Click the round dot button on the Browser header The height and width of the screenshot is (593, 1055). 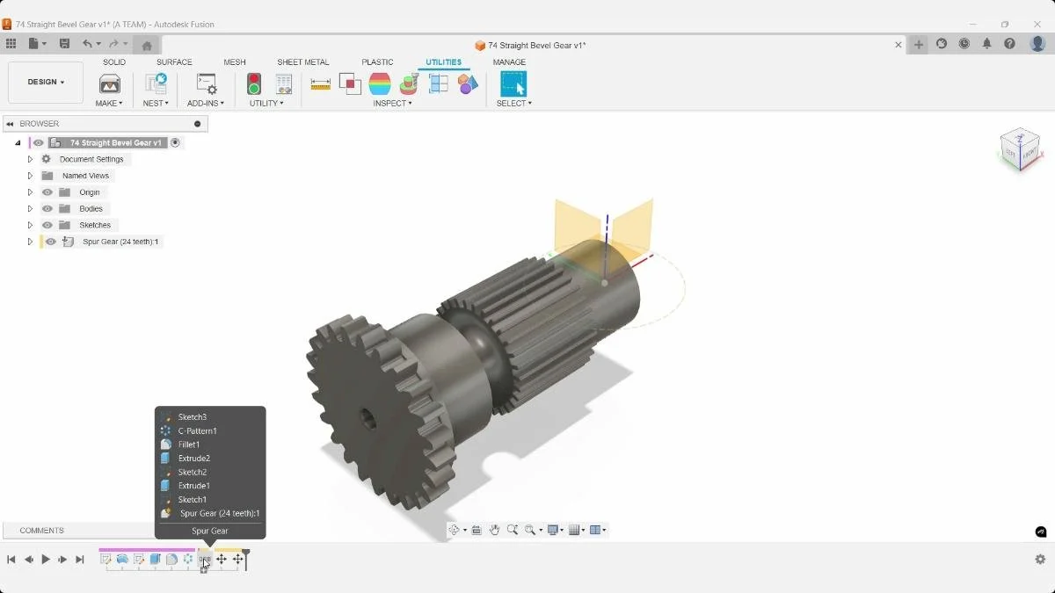[x=197, y=124]
